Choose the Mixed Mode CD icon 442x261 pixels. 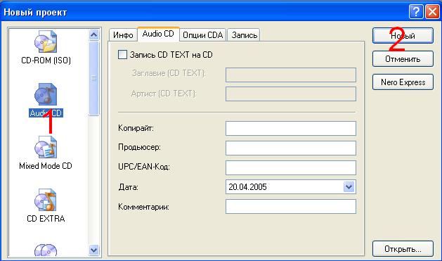46,147
